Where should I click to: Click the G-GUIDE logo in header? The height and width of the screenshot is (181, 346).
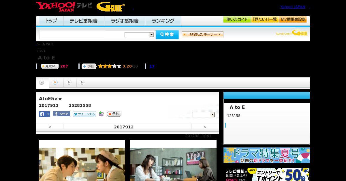(110, 7)
